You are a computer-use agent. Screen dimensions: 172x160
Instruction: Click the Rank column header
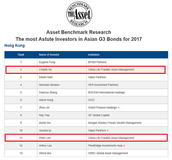pos(21,55)
